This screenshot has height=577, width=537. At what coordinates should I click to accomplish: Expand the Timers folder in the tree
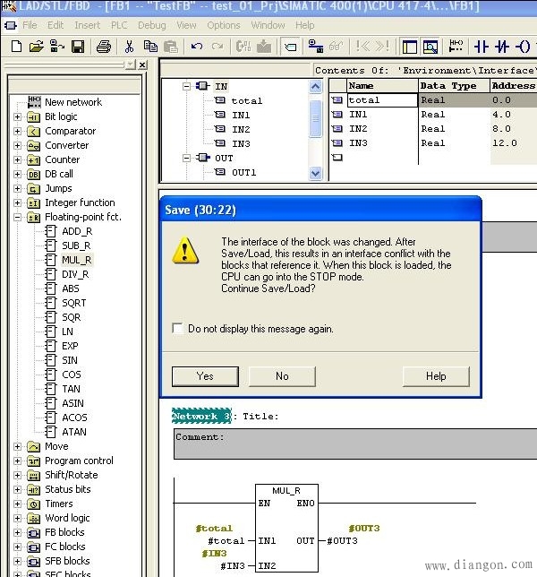click(x=17, y=504)
